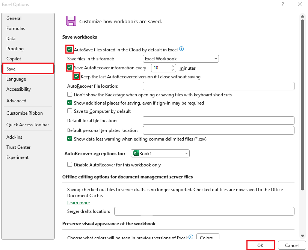Go to Customize Ribbon options
308x250 pixels.
(x=24, y=113)
